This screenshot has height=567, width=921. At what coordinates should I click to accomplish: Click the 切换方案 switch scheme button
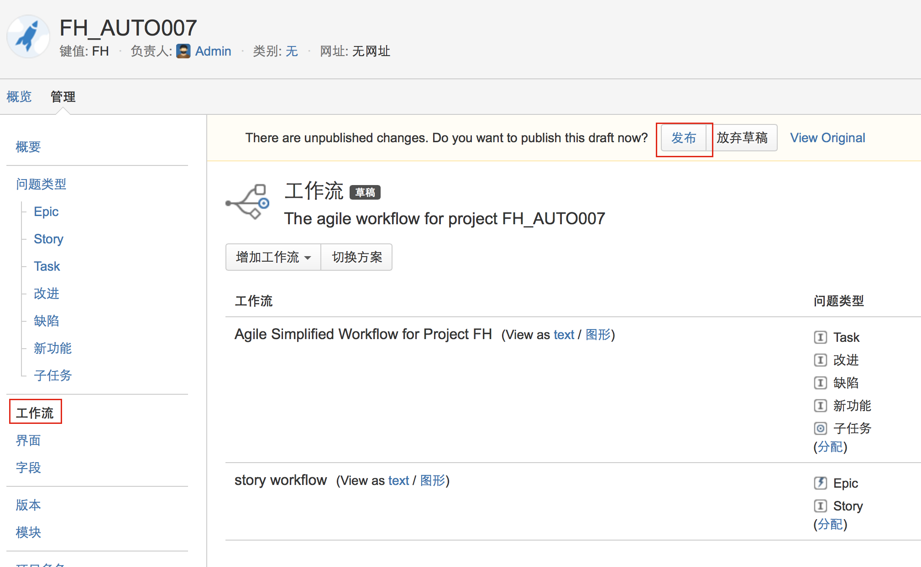357,257
